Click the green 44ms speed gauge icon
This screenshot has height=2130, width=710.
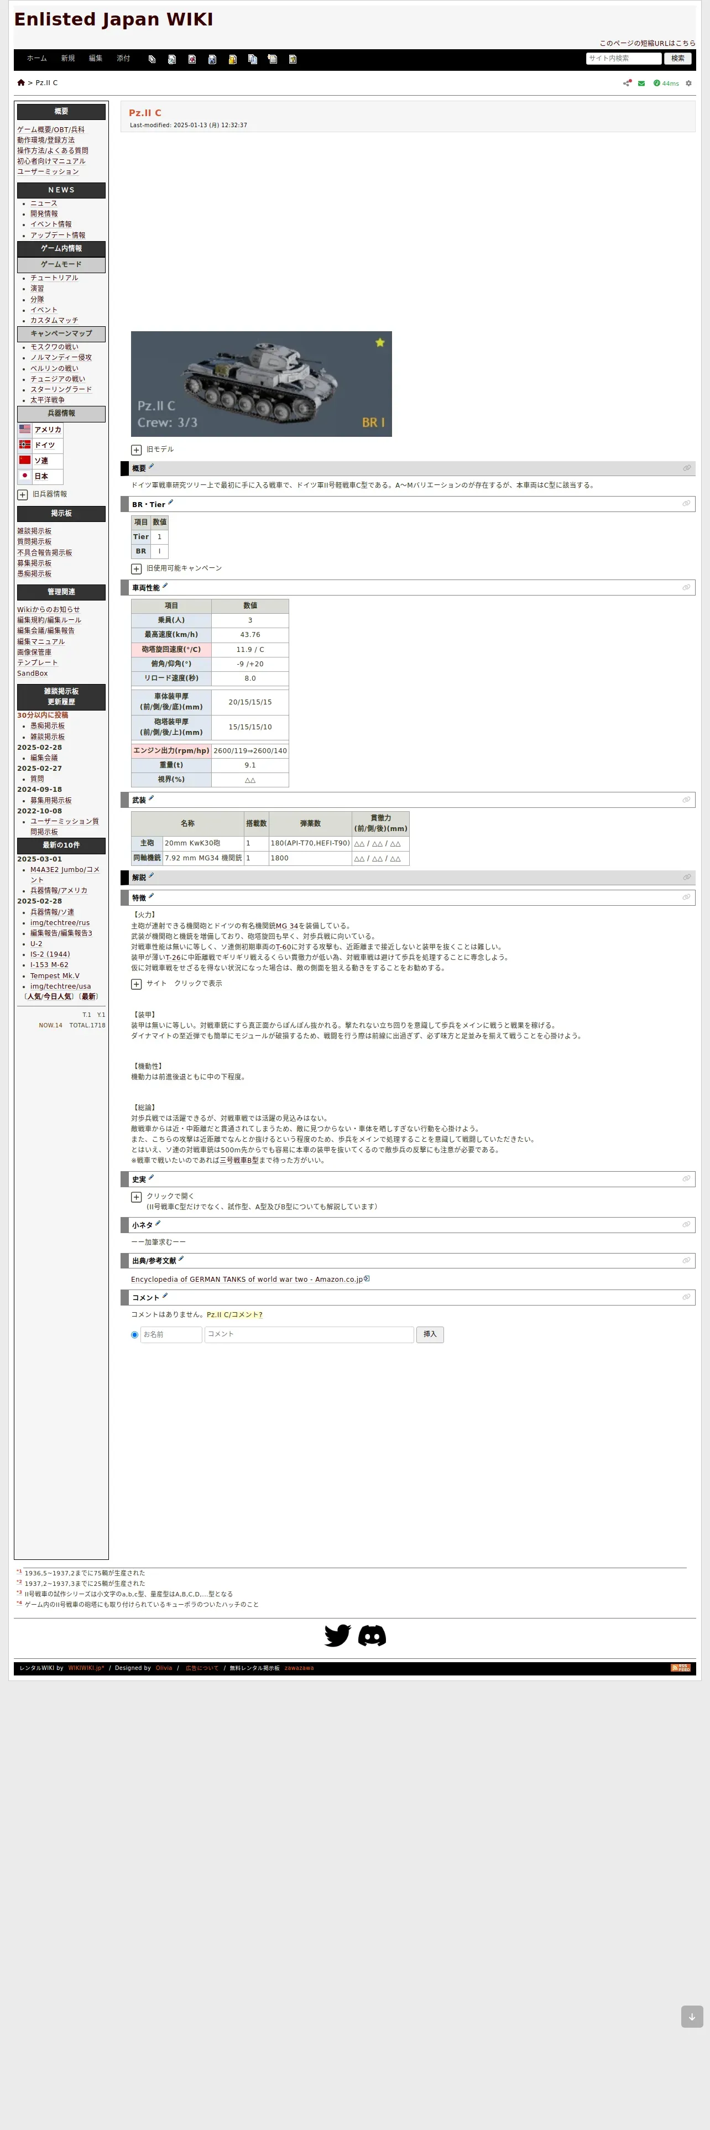pyautogui.click(x=656, y=83)
